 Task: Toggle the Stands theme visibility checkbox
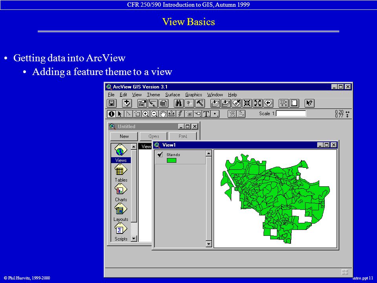[160, 154]
